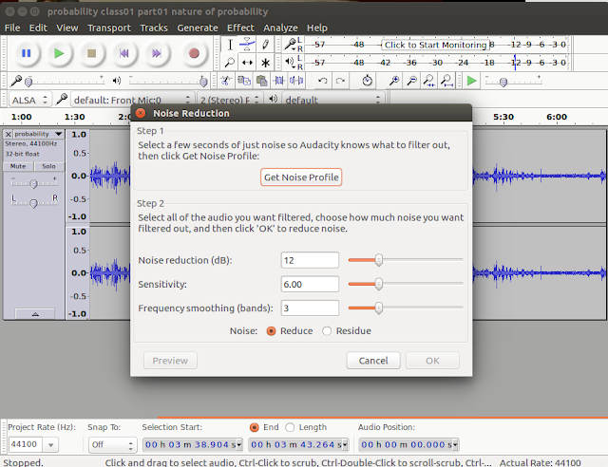608x467 pixels.
Task: Select the Envelope tool
Action: point(247,45)
